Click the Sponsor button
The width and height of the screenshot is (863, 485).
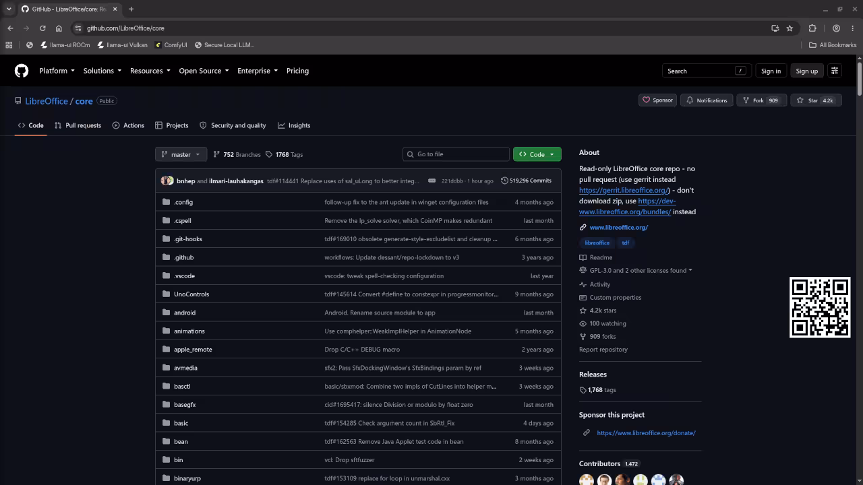pyautogui.click(x=657, y=100)
